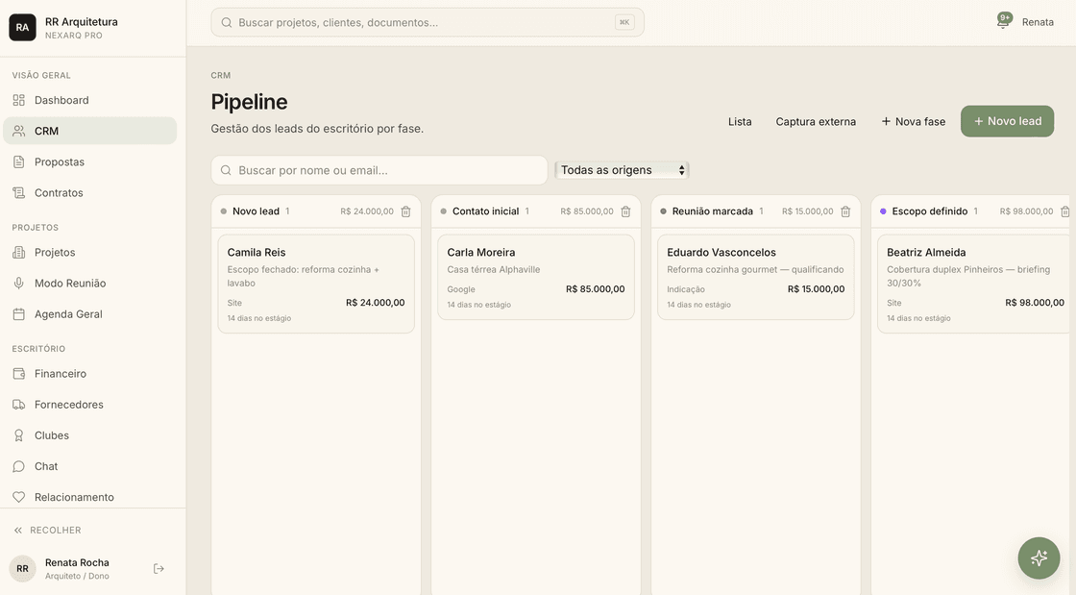Open the Contratos scroll icon

click(x=18, y=193)
